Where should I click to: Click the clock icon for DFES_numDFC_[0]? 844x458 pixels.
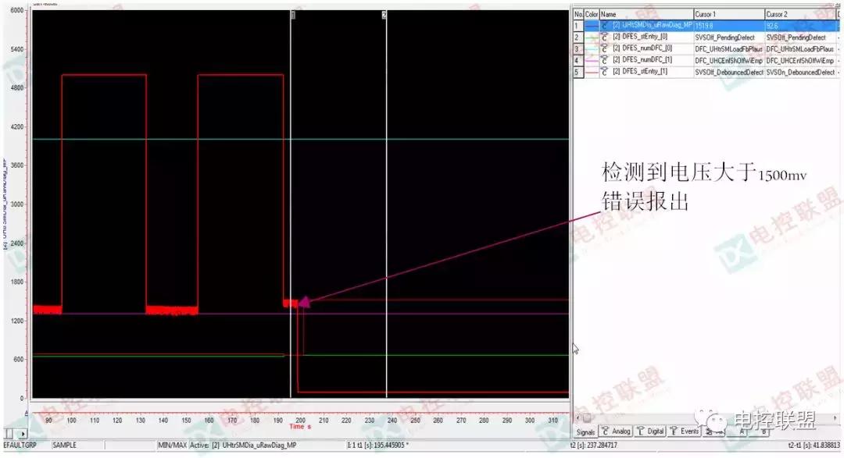[x=605, y=48]
